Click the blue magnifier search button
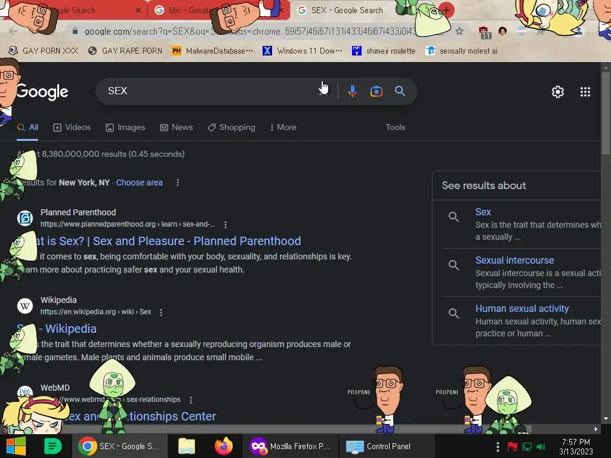611x458 pixels. 400,91
